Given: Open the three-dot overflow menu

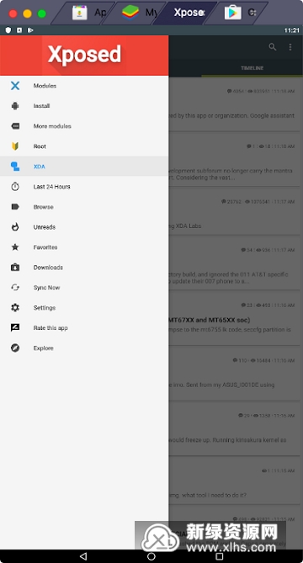Looking at the screenshot, I should click(x=290, y=46).
